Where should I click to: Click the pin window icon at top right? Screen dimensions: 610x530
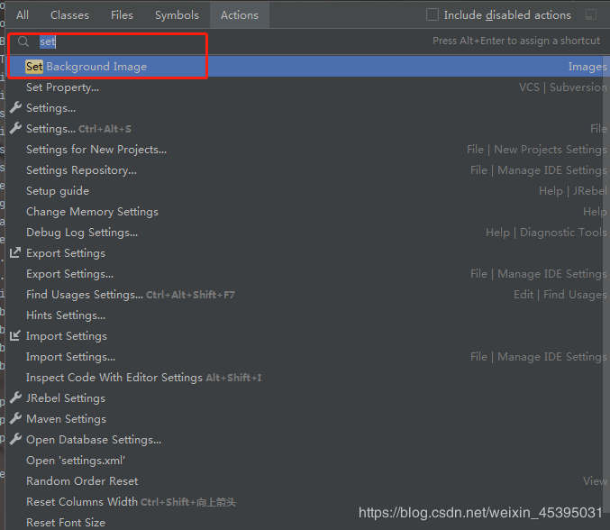(x=591, y=14)
